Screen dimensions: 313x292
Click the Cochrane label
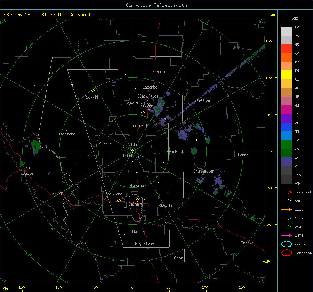coord(114,194)
